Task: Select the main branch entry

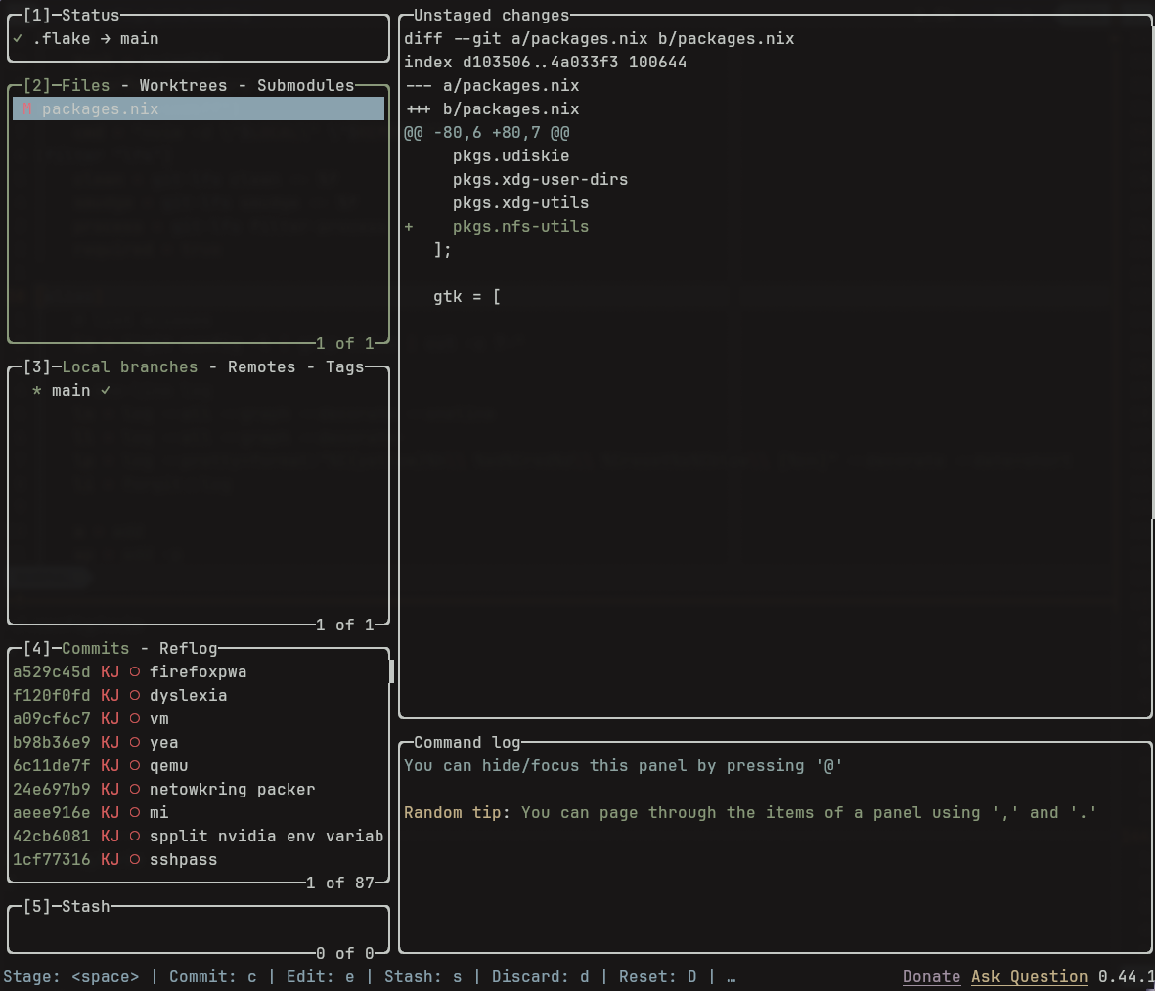Action: [x=199, y=390]
